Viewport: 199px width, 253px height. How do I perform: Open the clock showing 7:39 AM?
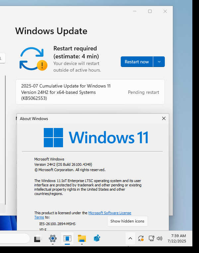pyautogui.click(x=177, y=238)
